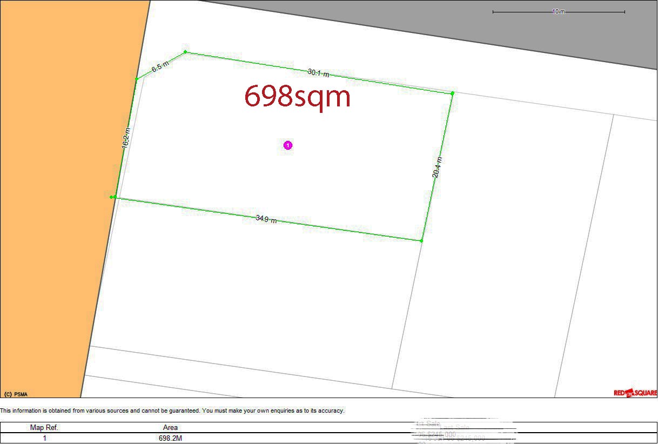Image resolution: width=658 pixels, height=444 pixels.
Task: Select the green vertex at the top-right corner of the lot
Action: coord(452,93)
